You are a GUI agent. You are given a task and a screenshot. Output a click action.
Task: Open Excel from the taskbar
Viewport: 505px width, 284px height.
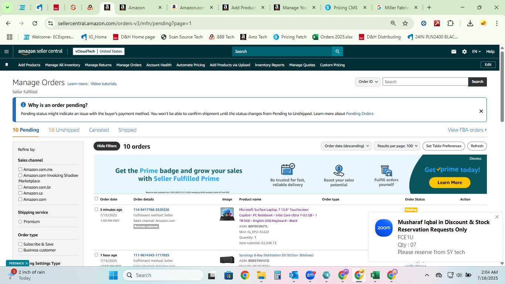coord(375,275)
